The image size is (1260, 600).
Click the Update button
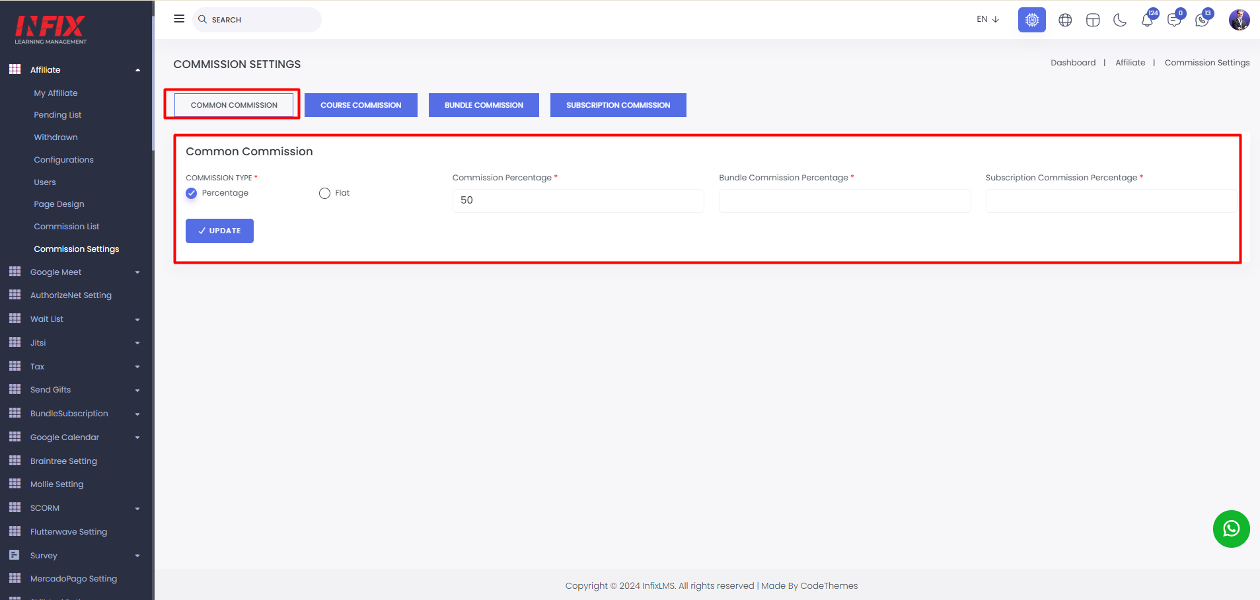pos(219,231)
